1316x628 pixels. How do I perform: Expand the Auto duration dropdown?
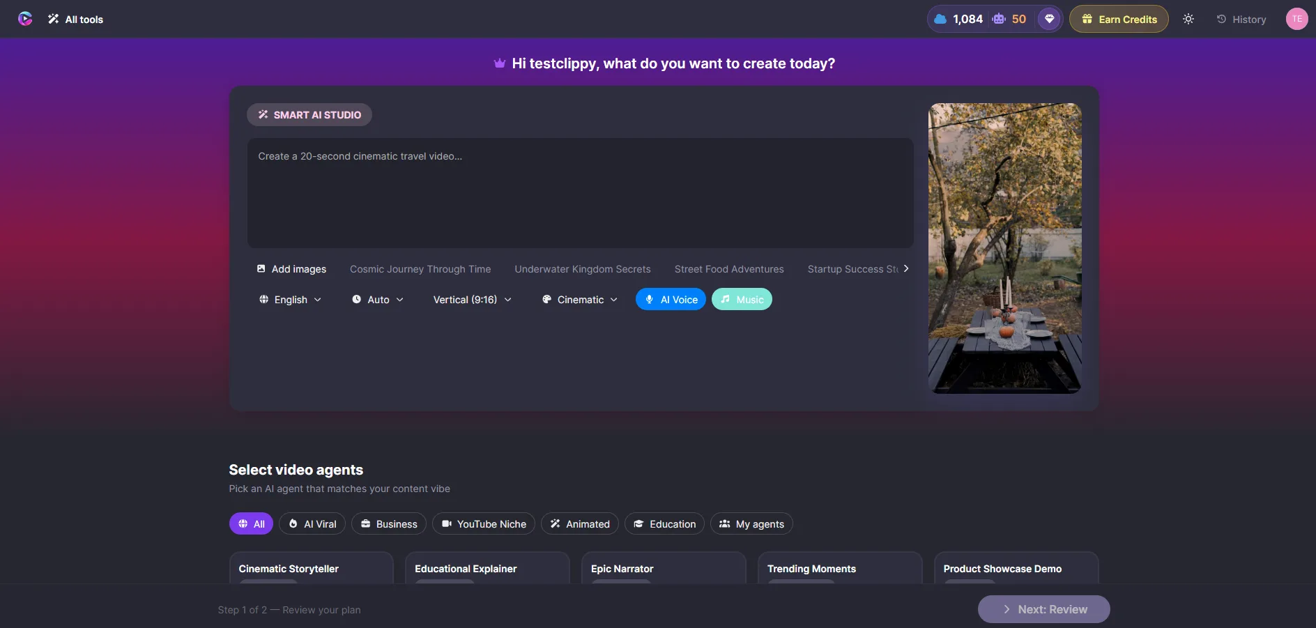tap(378, 299)
